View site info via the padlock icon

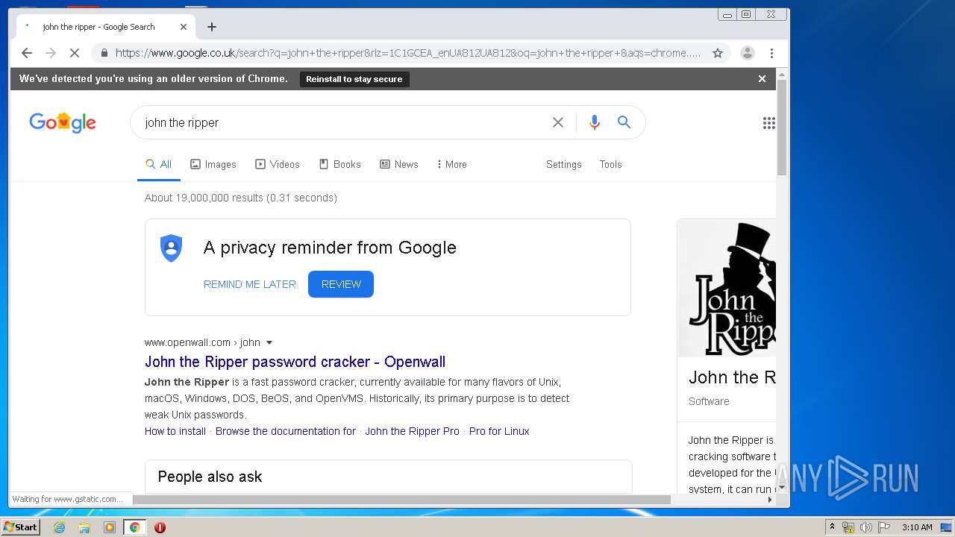[x=104, y=53]
